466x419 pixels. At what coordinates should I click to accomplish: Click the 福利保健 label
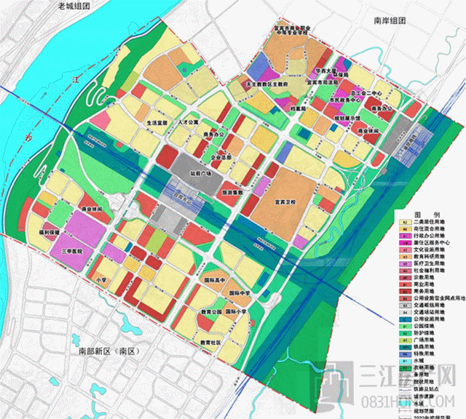pyautogui.click(x=50, y=232)
